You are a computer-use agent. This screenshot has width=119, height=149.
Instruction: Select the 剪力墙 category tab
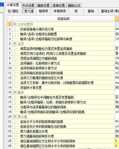(29, 11)
